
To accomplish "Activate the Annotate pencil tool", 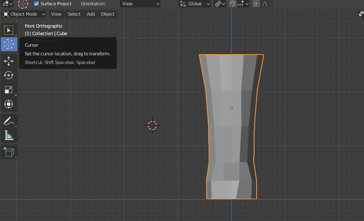I will (x=9, y=121).
